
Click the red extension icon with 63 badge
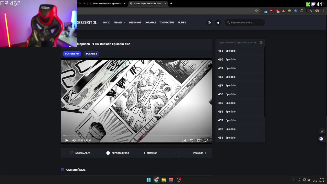click(277, 11)
